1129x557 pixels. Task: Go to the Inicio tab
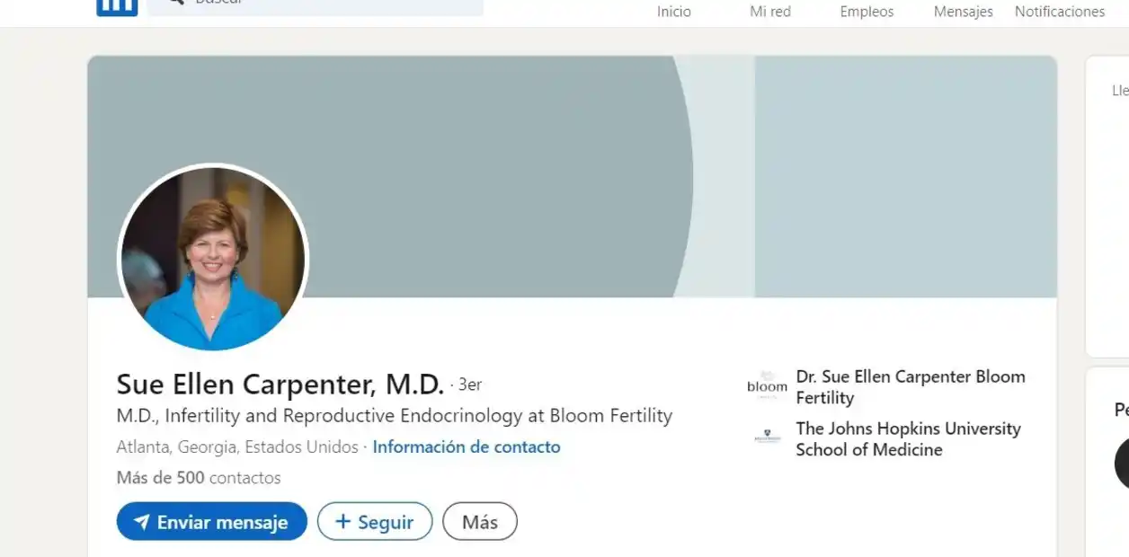click(674, 12)
